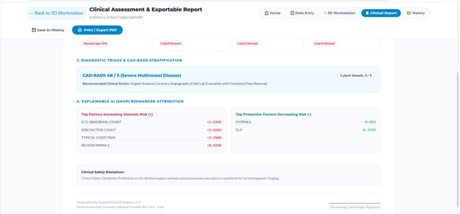Go back to the 3D Workstation
Viewport: 460px width, 214px height.
coord(57,13)
